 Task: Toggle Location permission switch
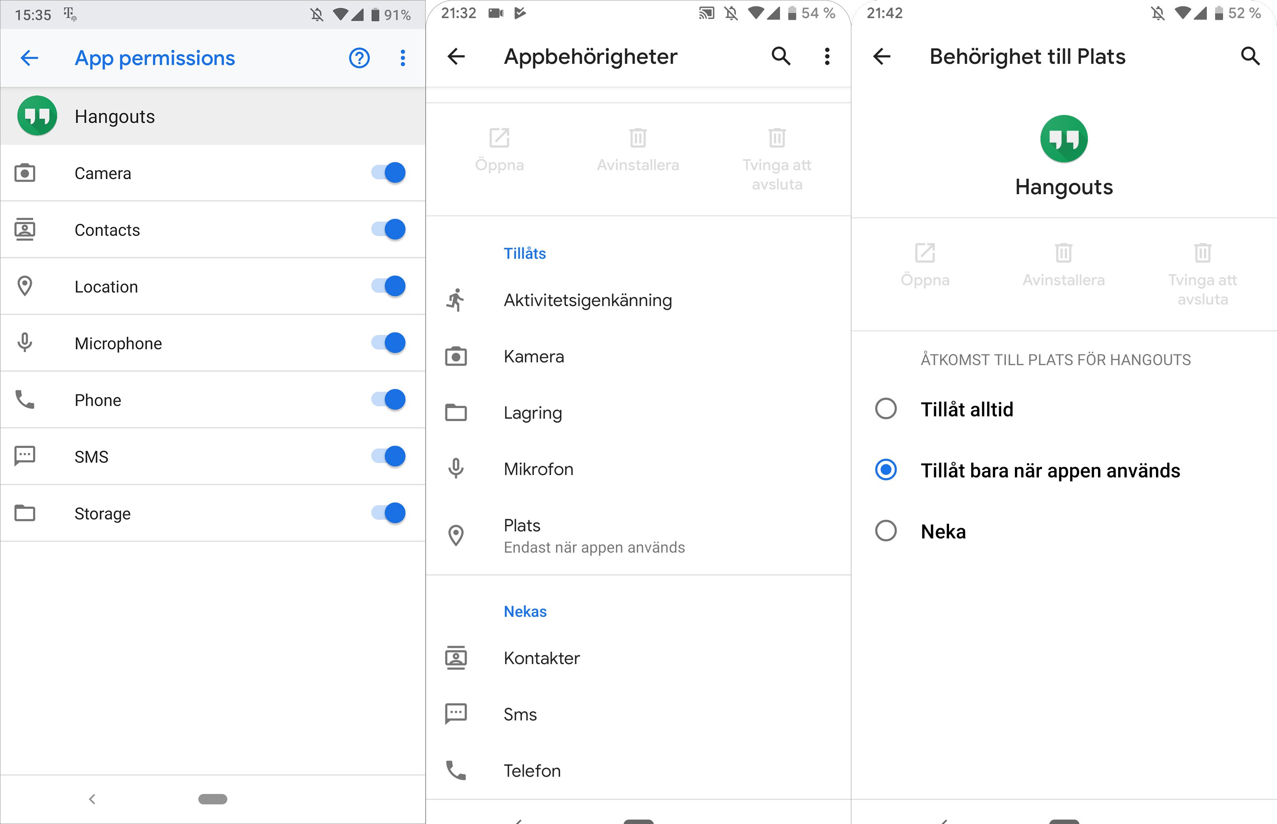tap(388, 286)
